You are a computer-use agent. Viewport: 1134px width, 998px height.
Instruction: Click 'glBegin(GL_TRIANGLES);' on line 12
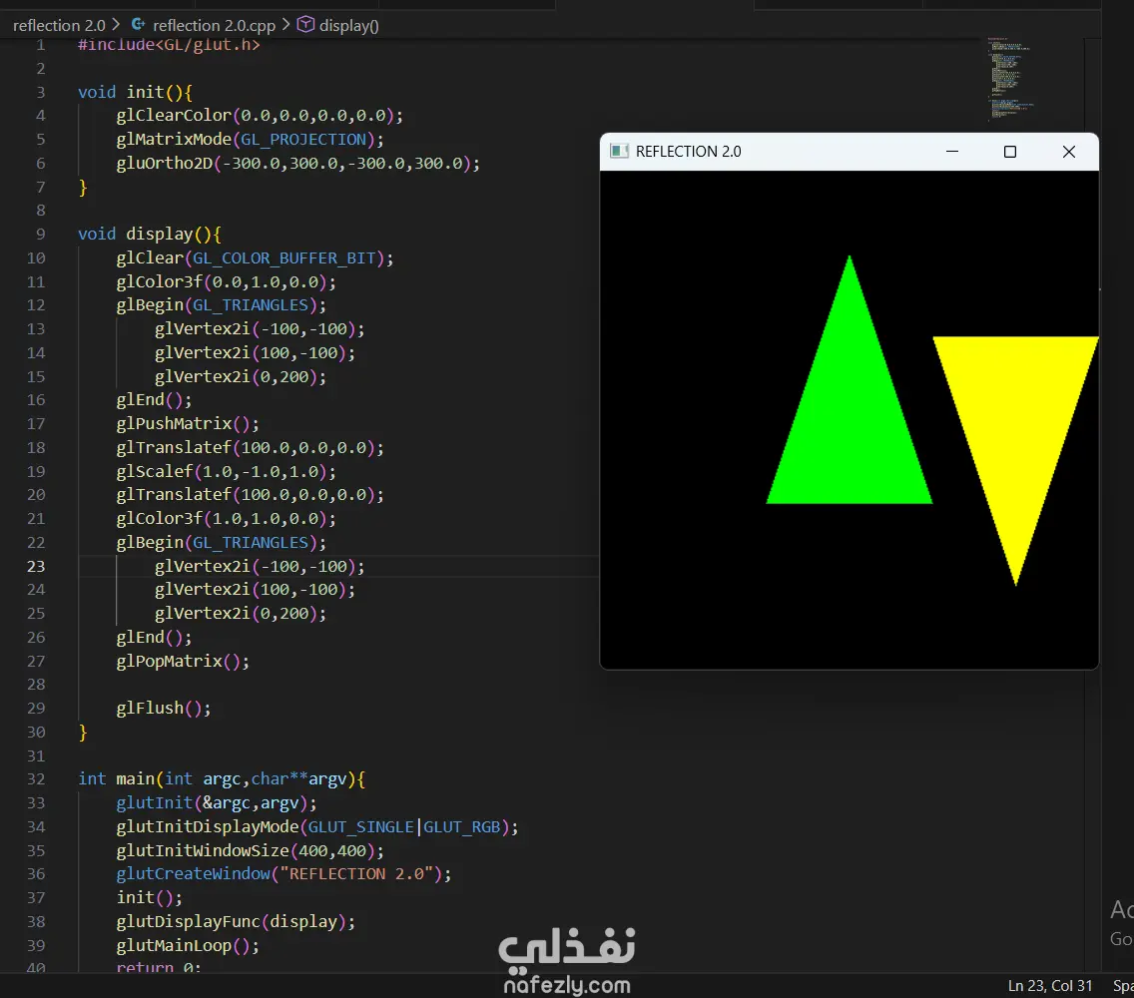(x=222, y=305)
